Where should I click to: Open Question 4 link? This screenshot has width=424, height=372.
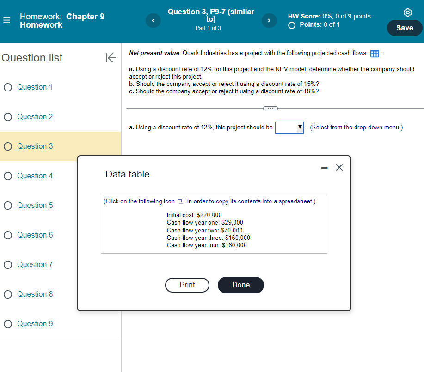[x=35, y=176]
